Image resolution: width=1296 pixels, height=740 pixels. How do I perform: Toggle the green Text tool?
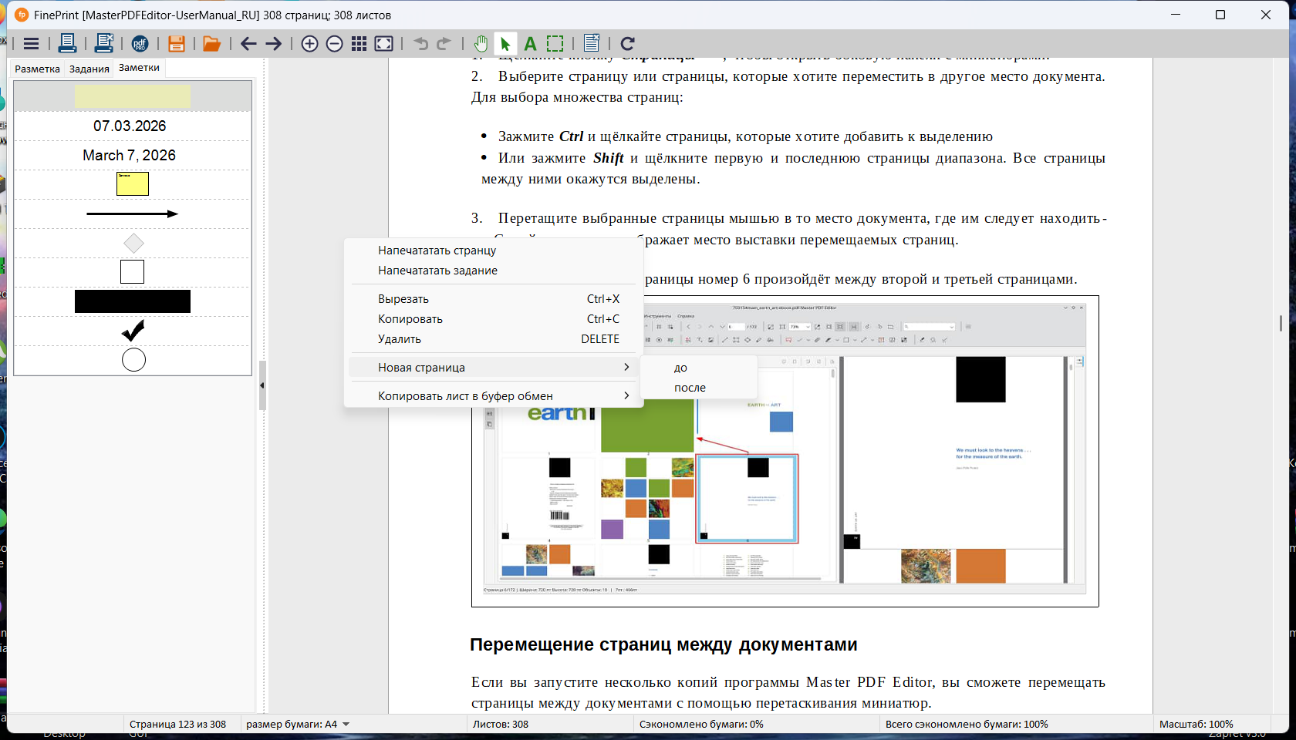tap(530, 44)
